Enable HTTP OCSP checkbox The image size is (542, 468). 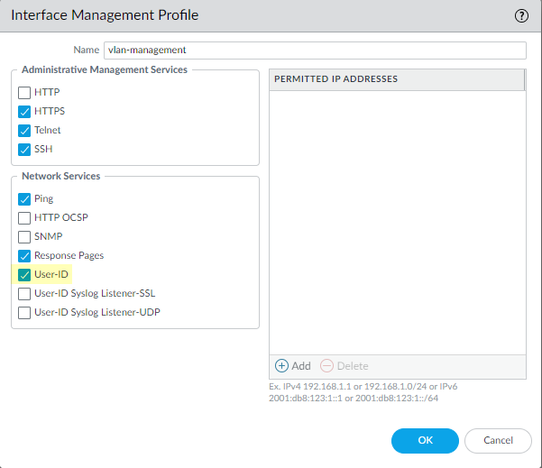pyautogui.click(x=24, y=217)
